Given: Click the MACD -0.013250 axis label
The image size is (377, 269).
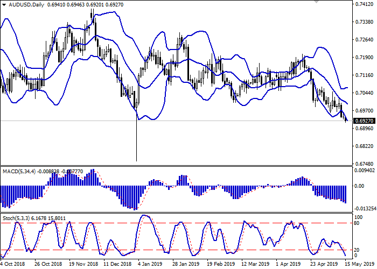Looking at the screenshot, I should (x=362, y=208).
